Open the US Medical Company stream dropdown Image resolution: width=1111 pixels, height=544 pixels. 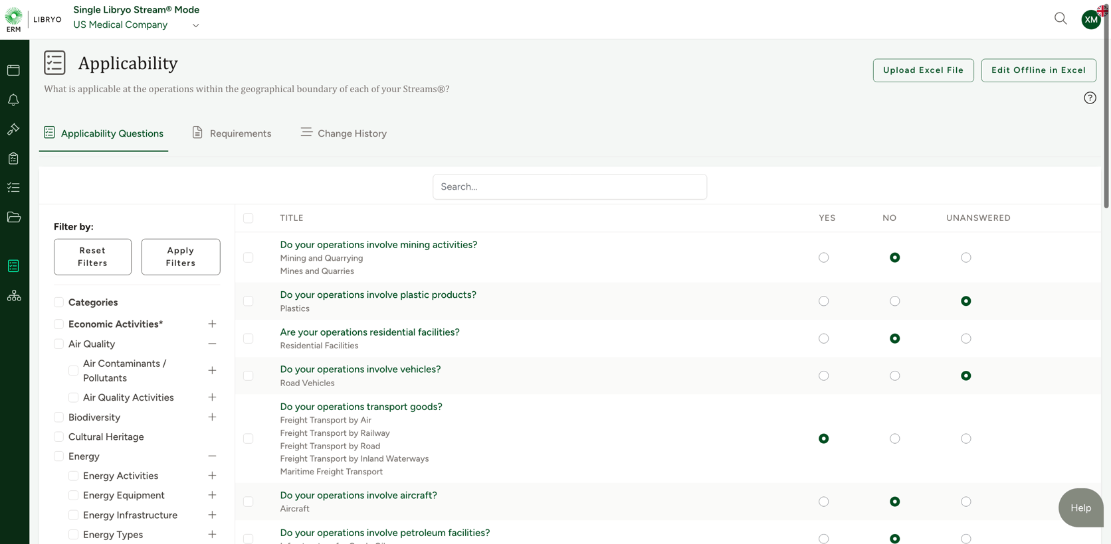(136, 25)
